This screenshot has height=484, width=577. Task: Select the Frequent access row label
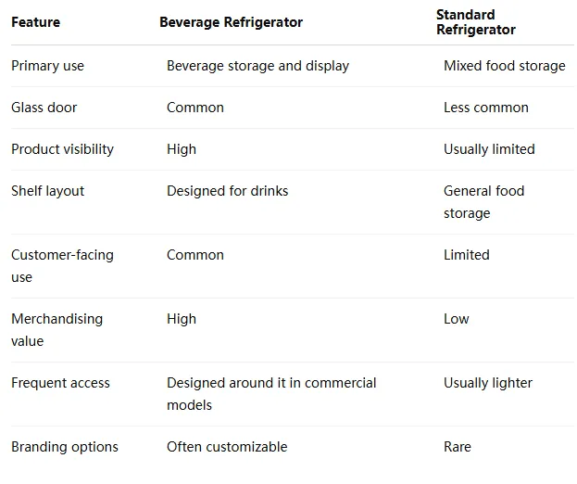tap(61, 383)
